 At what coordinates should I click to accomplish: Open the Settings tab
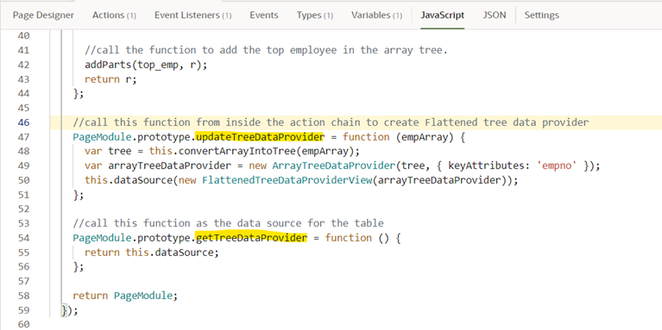(x=542, y=16)
